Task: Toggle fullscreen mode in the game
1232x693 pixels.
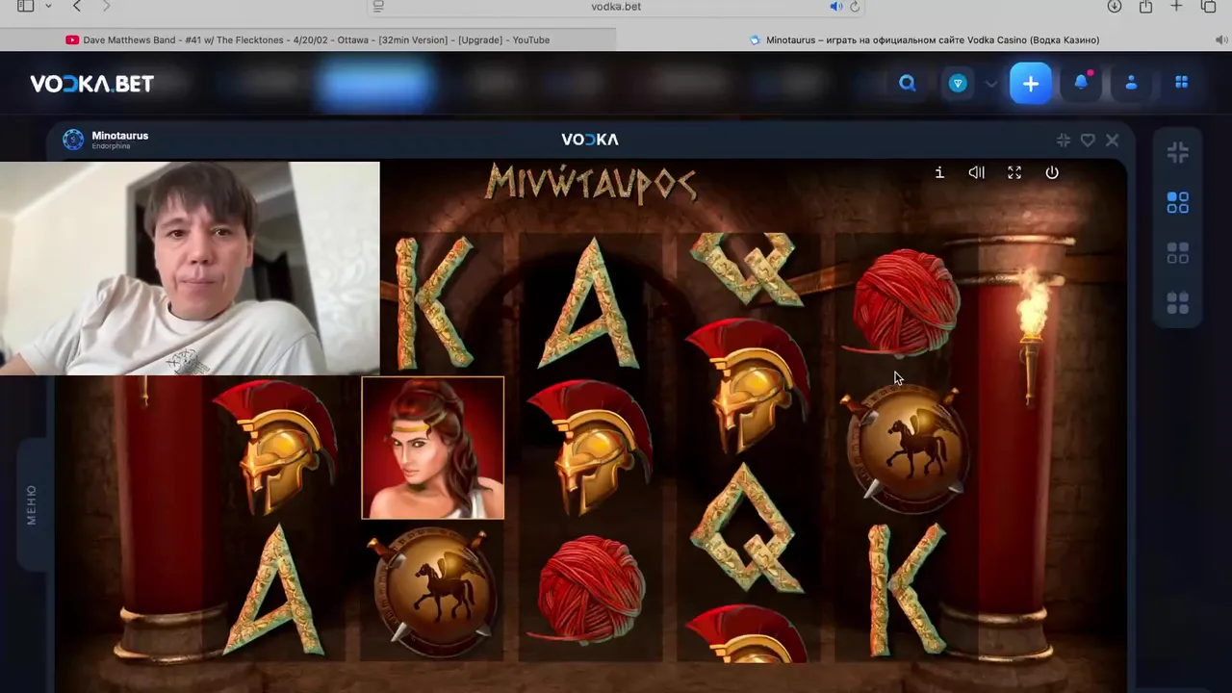Action: pyautogui.click(x=1014, y=172)
